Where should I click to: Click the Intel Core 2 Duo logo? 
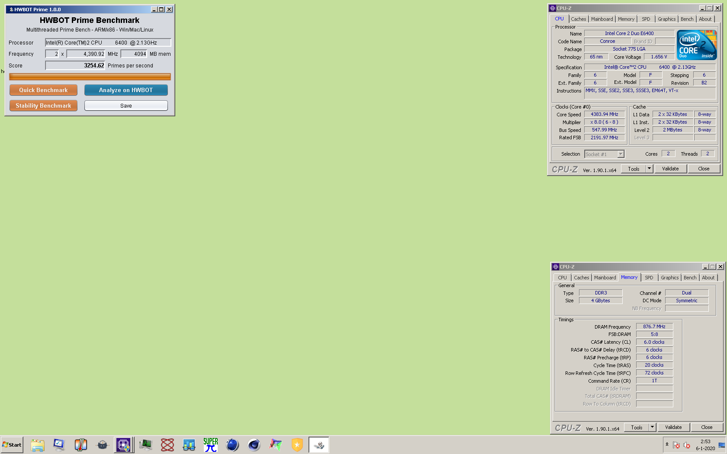coord(697,45)
